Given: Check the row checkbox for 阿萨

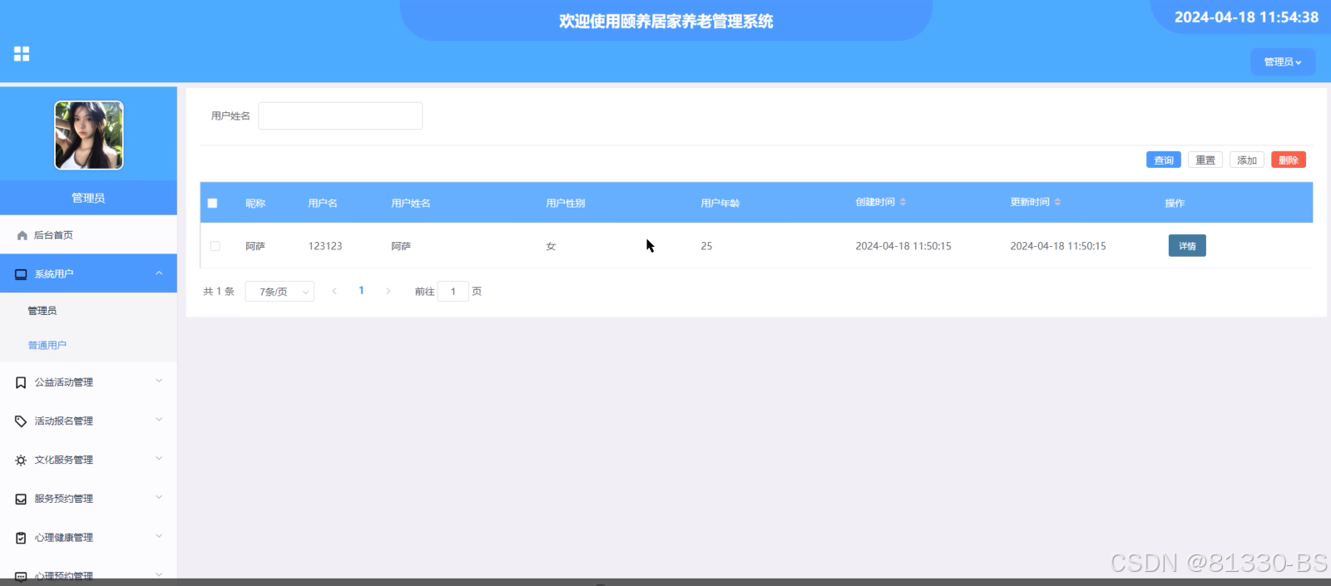Looking at the screenshot, I should pyautogui.click(x=215, y=246).
